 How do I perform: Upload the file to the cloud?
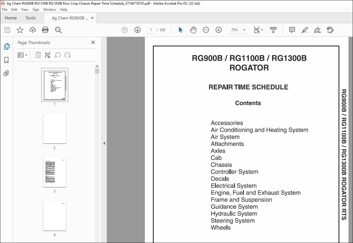tap(33, 30)
